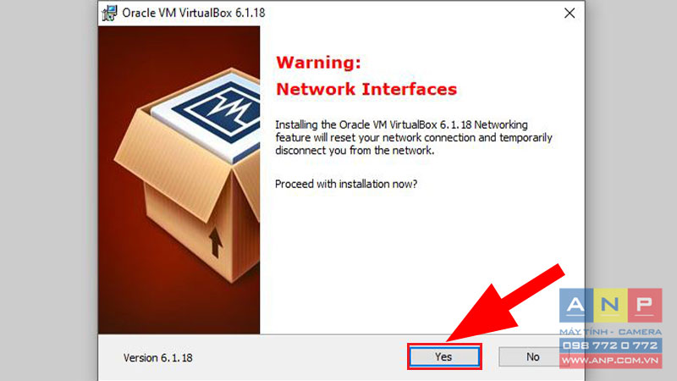The width and height of the screenshot is (677, 381).
Task: Click the Proceed with installation now? text
Action: click(x=346, y=184)
